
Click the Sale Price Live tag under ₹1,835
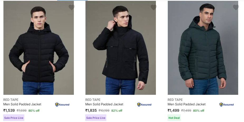[x=96, y=118]
